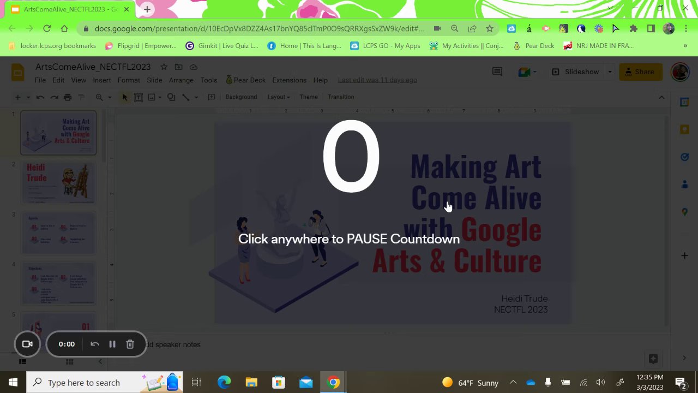Click the Share button

pos(641,72)
